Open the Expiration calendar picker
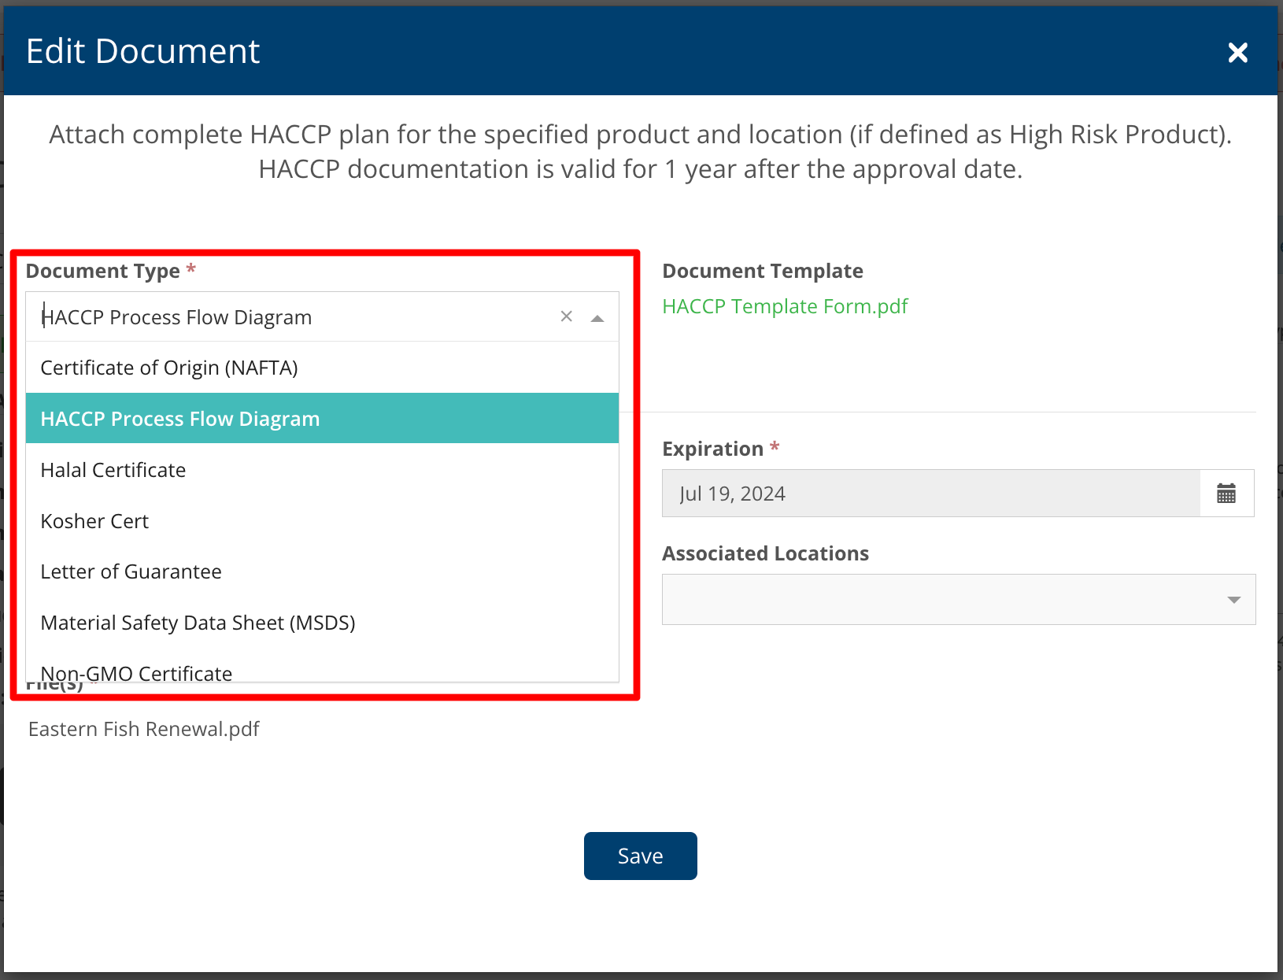 [x=1226, y=494]
